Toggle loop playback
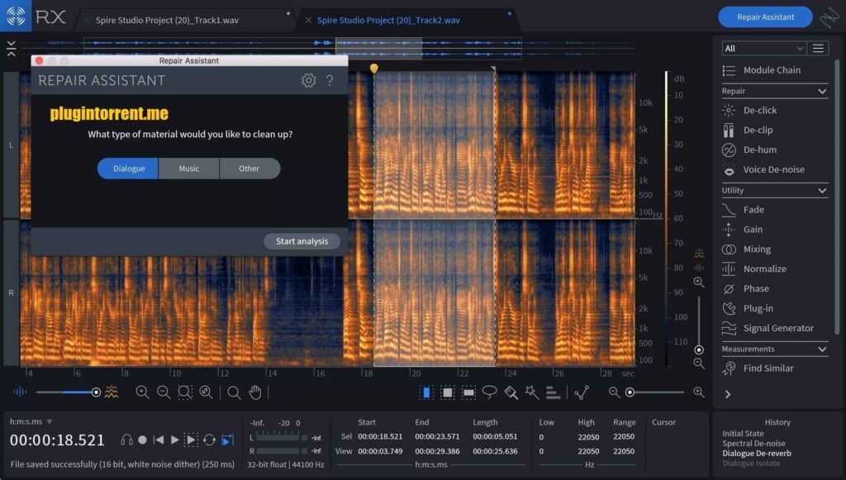This screenshot has height=480, width=846. click(x=209, y=440)
